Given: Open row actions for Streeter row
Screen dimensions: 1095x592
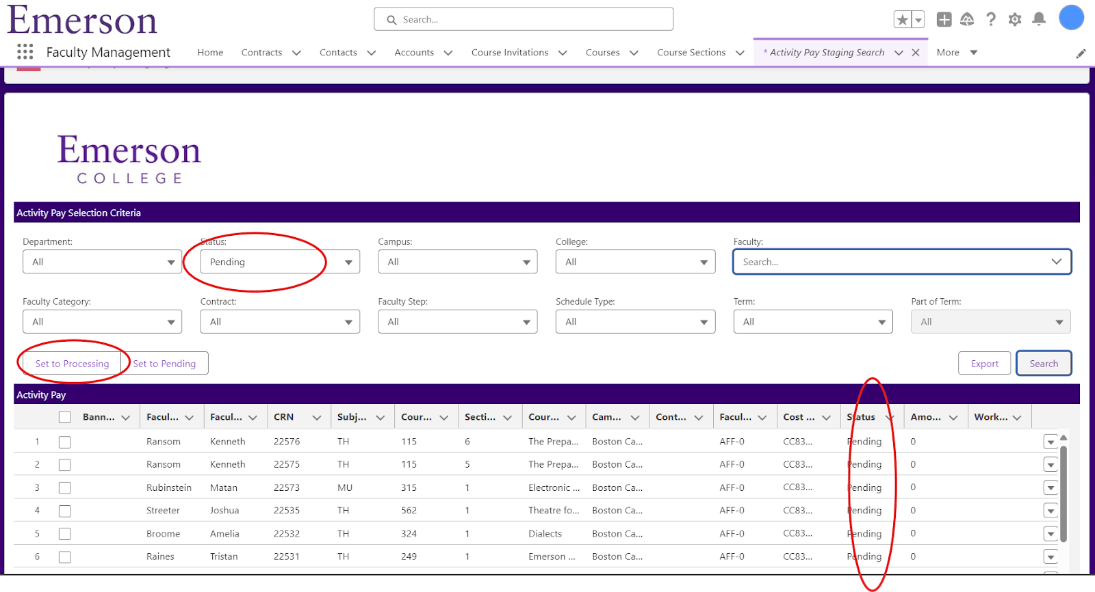Looking at the screenshot, I should 1051,511.
